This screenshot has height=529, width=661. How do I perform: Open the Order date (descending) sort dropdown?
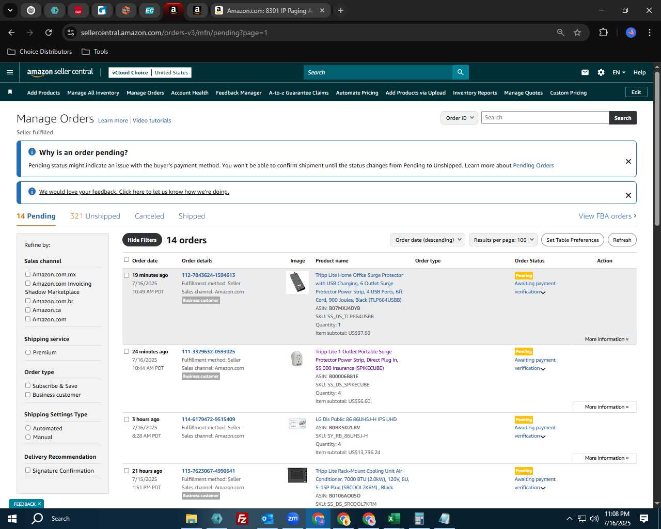pos(428,240)
